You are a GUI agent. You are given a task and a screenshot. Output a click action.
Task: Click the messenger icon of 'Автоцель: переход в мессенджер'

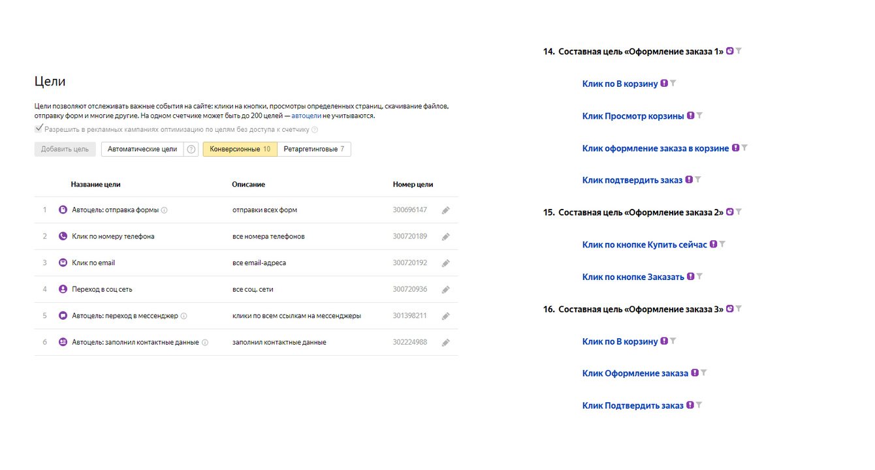pos(63,316)
